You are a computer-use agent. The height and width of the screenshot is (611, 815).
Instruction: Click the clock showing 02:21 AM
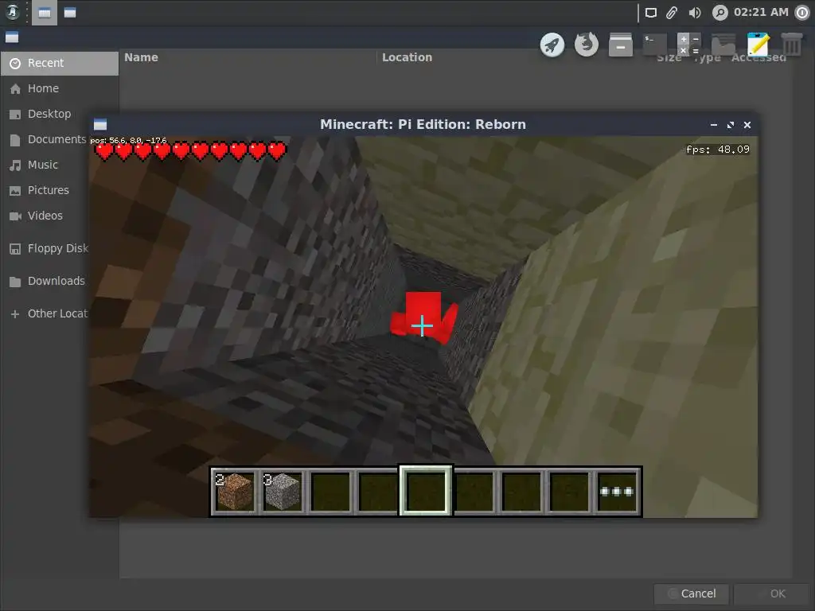761,12
